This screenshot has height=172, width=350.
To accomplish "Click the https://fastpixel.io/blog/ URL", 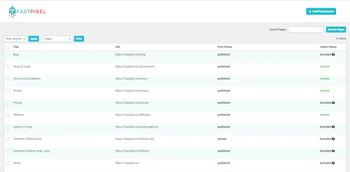I will coord(131,55).
